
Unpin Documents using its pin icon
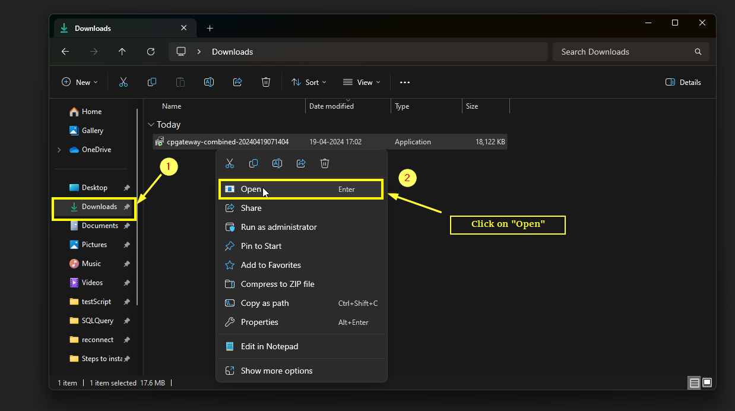point(126,226)
